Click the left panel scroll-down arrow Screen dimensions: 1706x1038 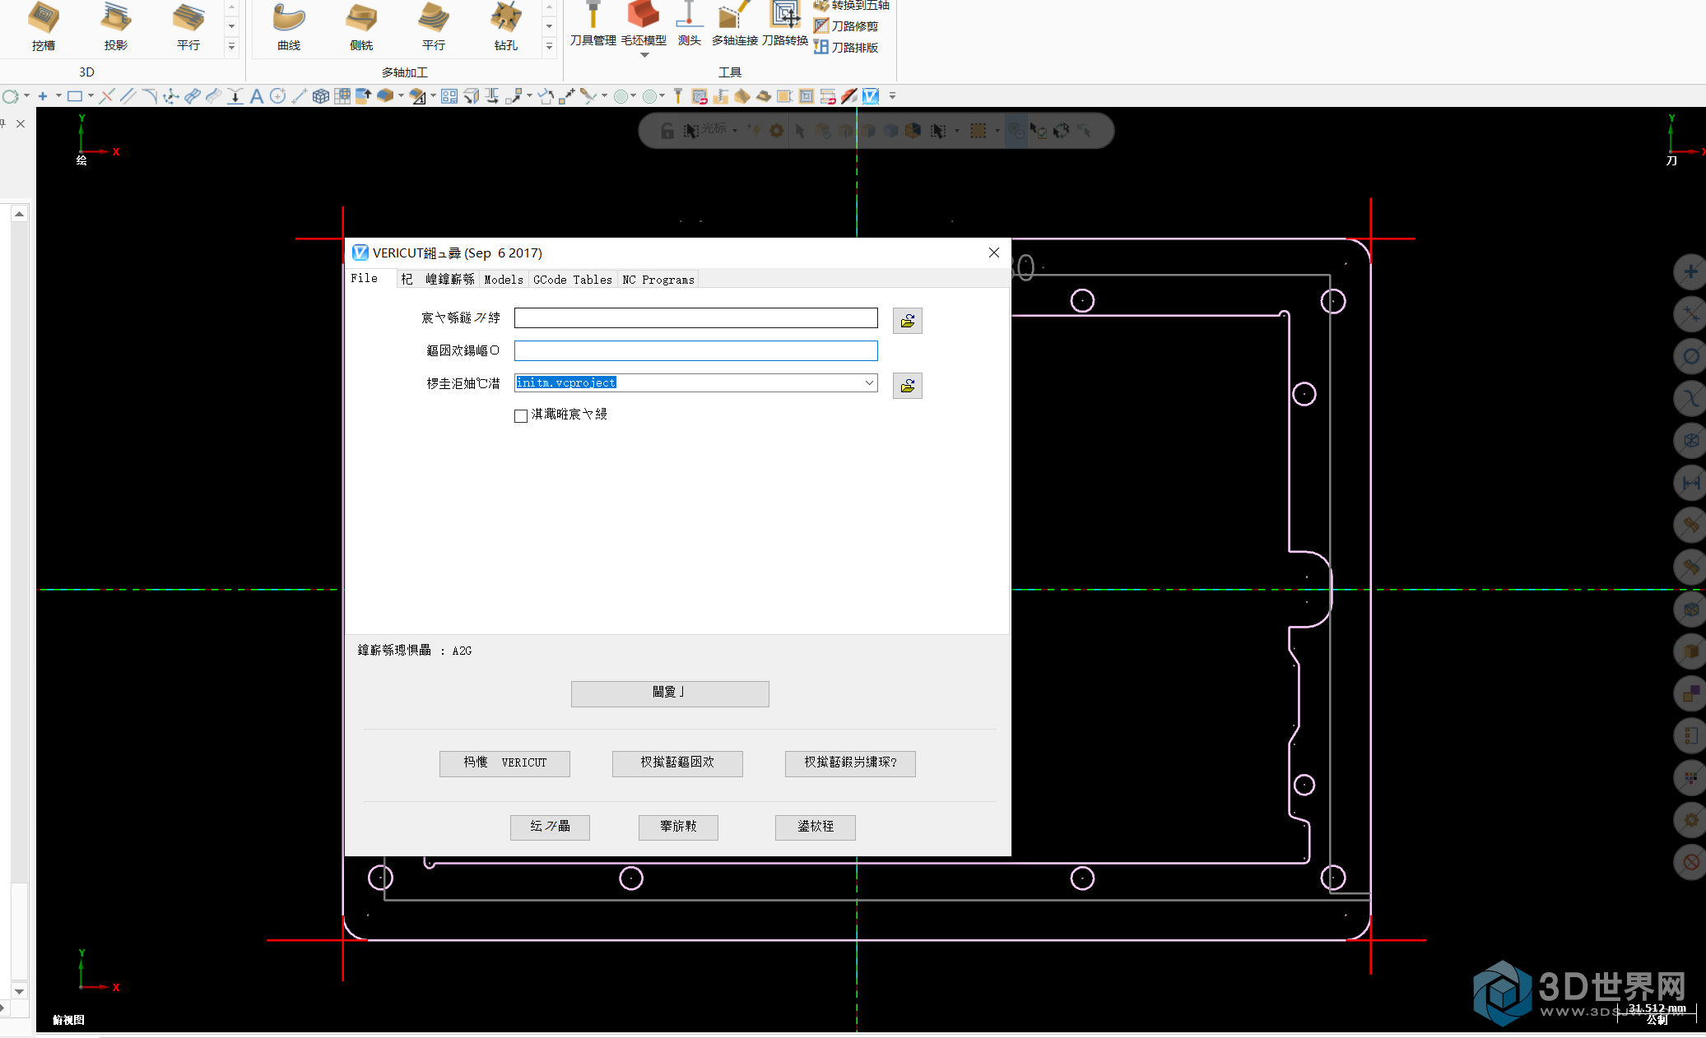20,991
